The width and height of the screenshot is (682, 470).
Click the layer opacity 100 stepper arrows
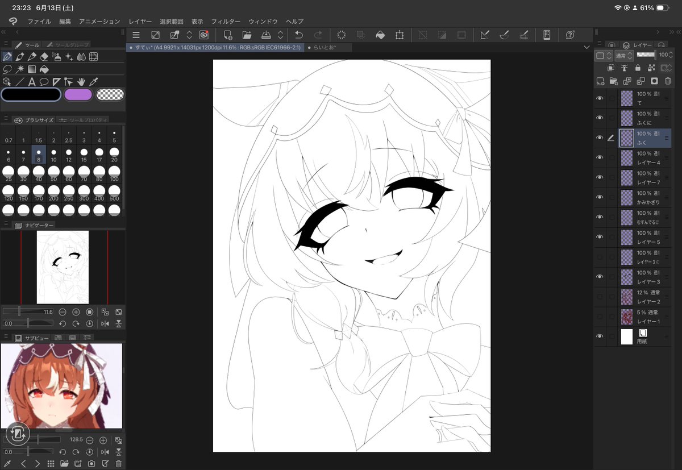pos(671,56)
